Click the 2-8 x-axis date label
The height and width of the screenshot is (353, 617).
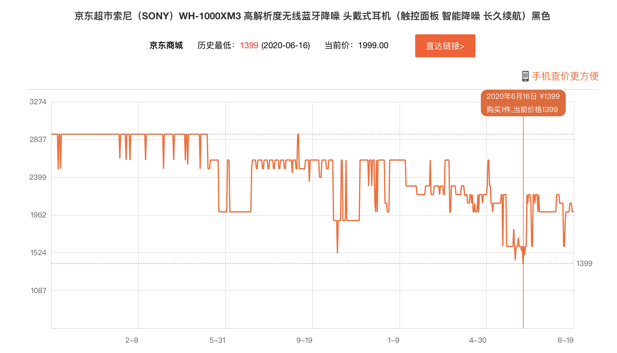point(132,340)
